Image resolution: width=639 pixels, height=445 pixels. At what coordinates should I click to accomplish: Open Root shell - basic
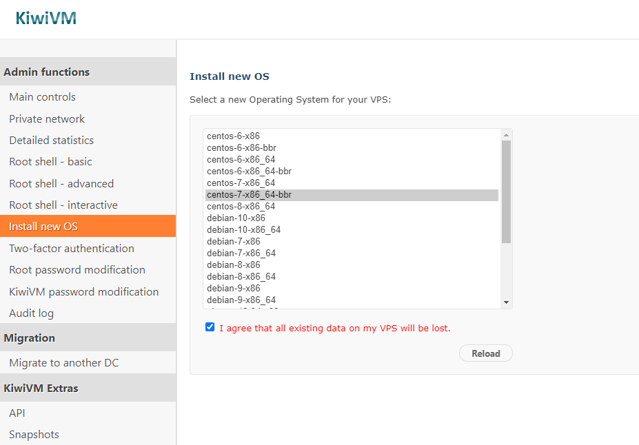click(50, 162)
